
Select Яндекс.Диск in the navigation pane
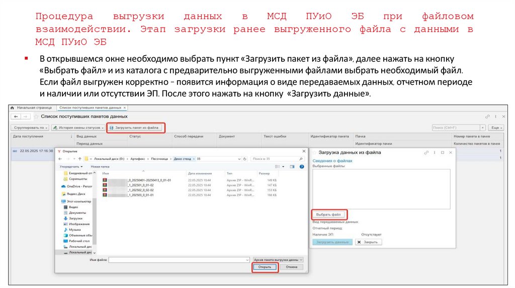click(73, 194)
